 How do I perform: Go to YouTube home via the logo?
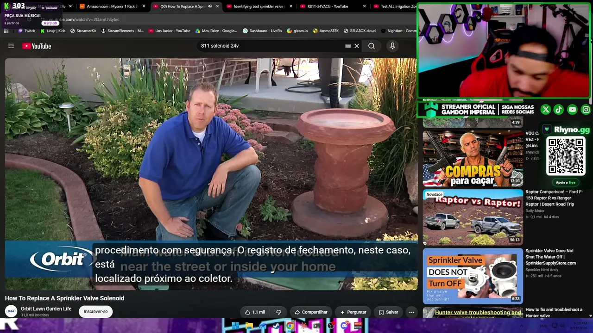37,46
